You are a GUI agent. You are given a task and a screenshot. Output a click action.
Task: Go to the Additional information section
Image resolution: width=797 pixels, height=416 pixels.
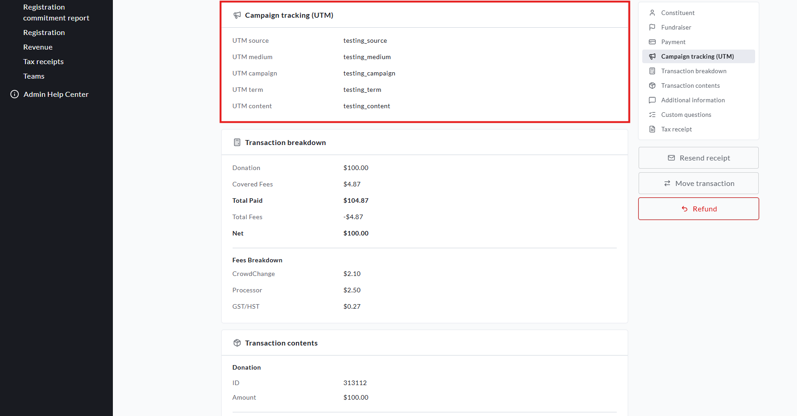point(698,100)
